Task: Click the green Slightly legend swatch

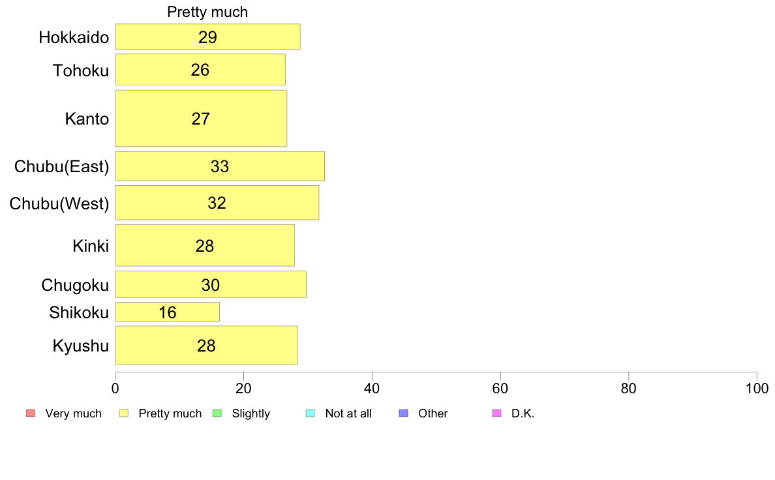Action: (x=217, y=413)
